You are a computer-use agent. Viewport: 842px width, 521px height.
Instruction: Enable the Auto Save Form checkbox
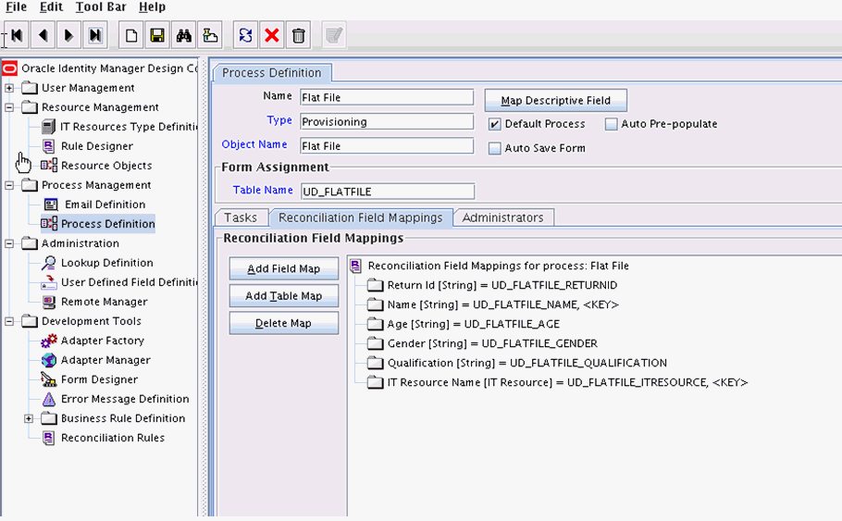pos(495,148)
